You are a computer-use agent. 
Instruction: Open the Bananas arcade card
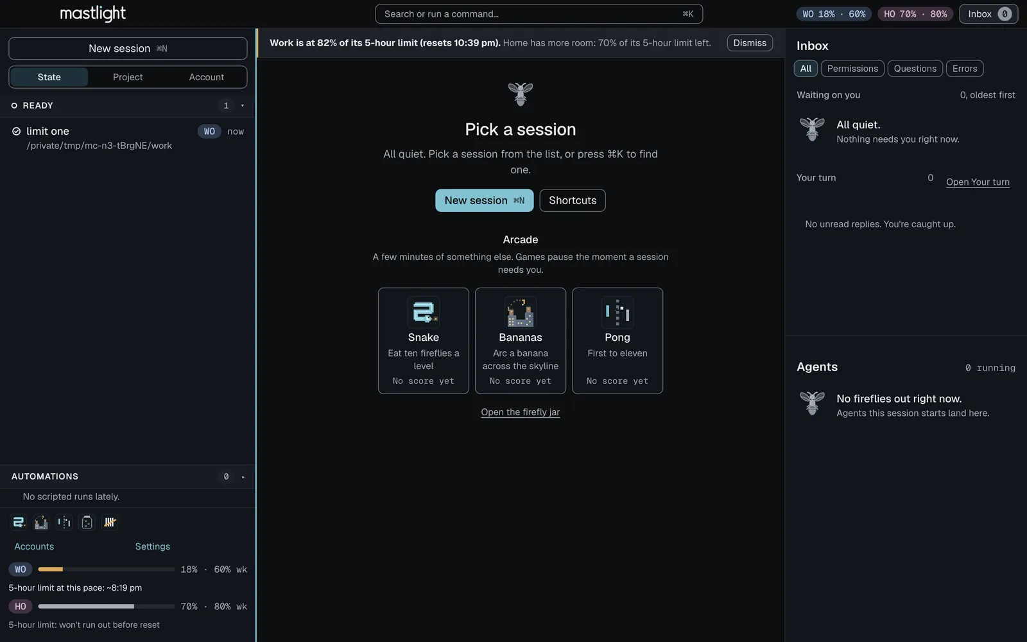click(521, 341)
